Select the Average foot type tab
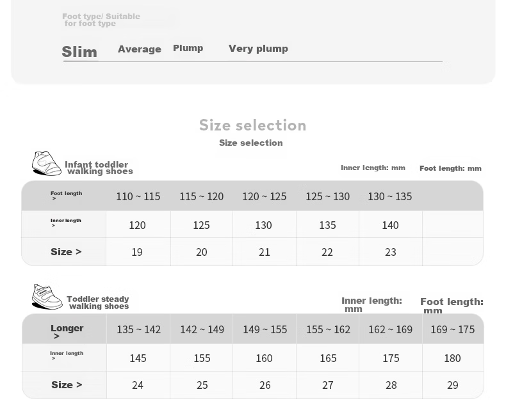This screenshot has width=506, height=417. pos(140,49)
